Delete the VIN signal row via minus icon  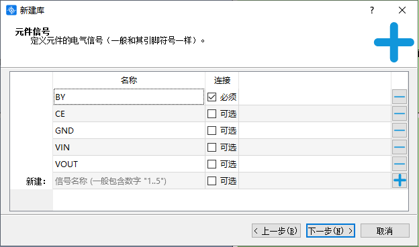[400, 147]
